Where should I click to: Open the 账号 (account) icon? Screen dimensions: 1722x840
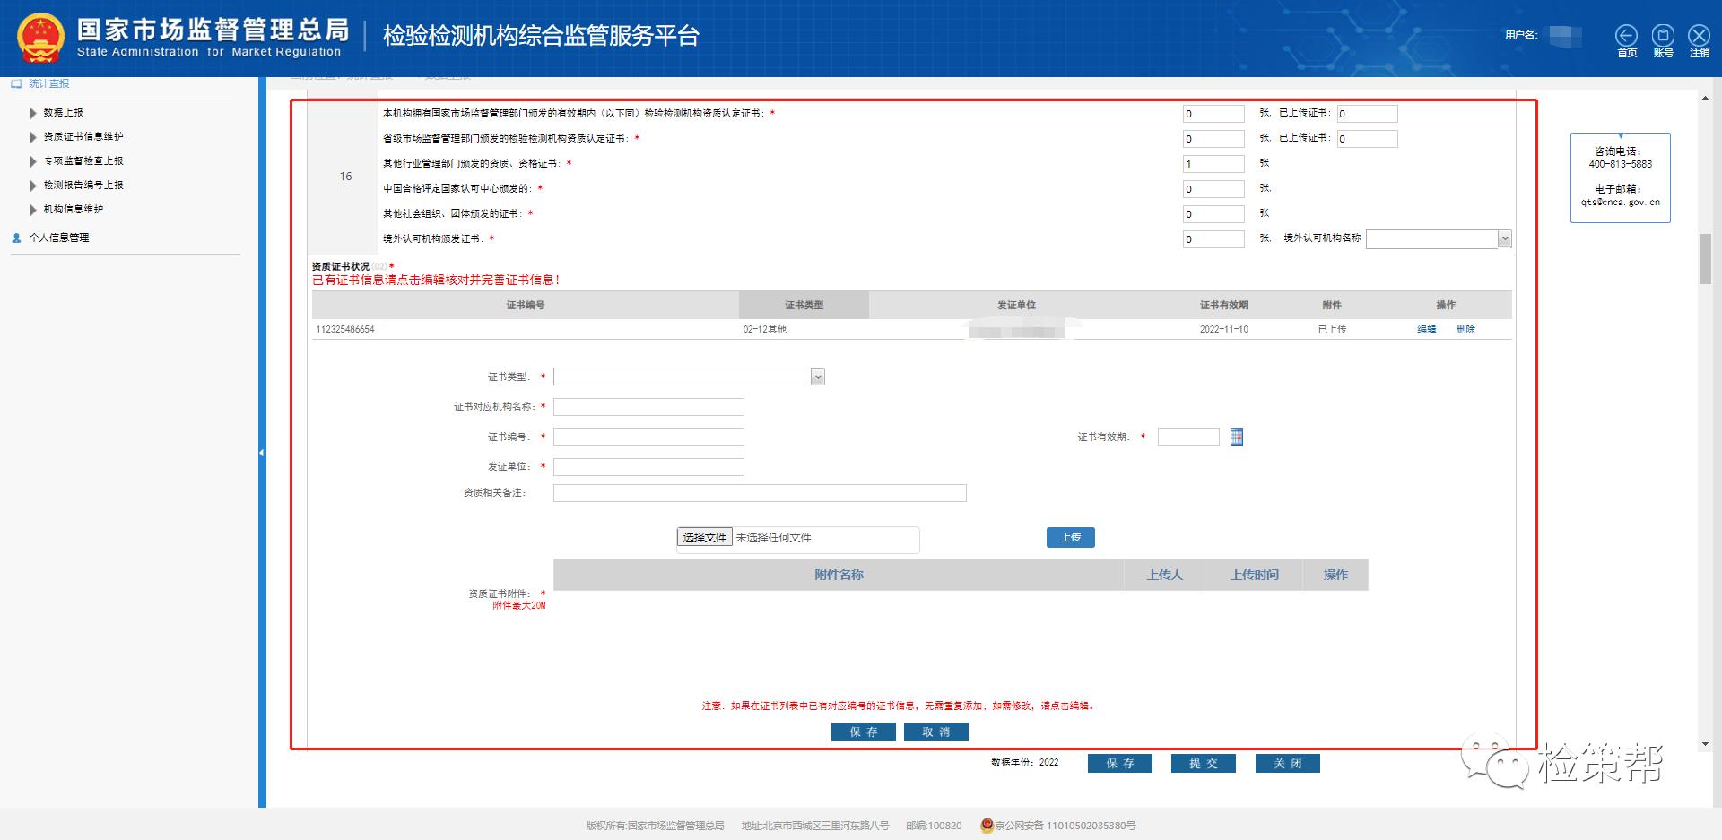point(1663,36)
